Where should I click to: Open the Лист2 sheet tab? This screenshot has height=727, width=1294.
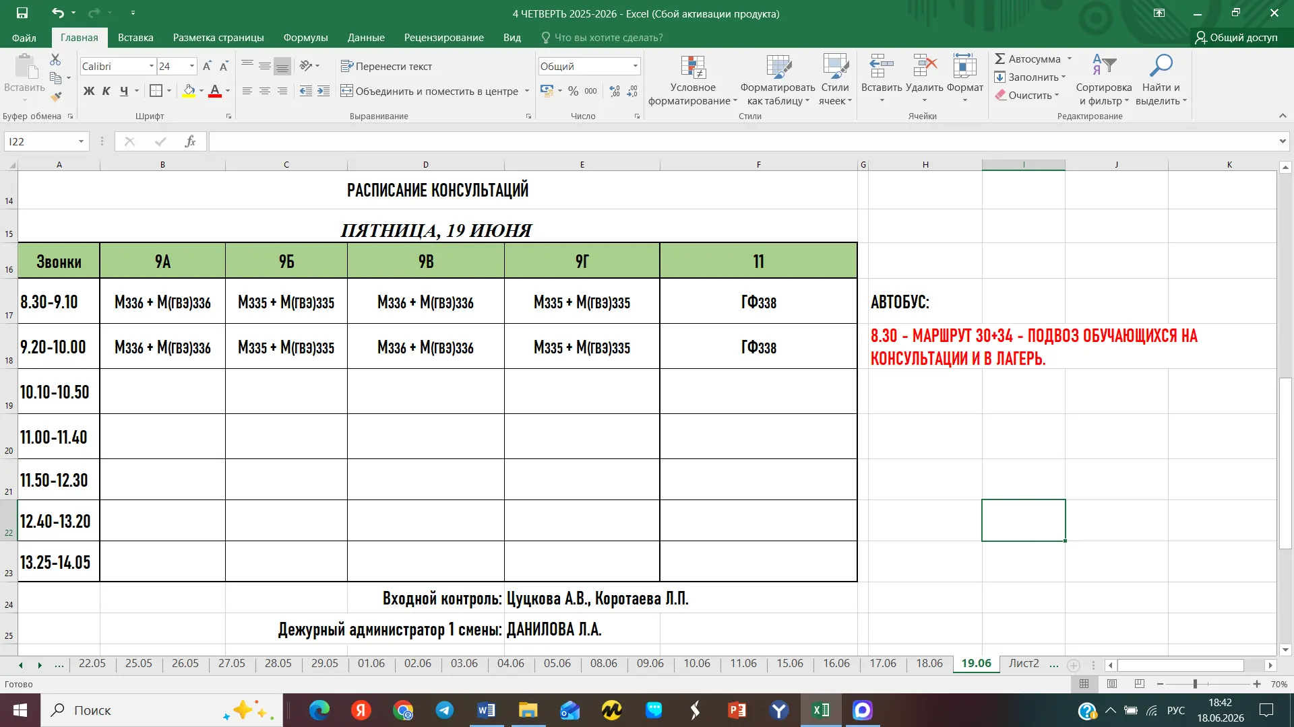coord(1023,663)
